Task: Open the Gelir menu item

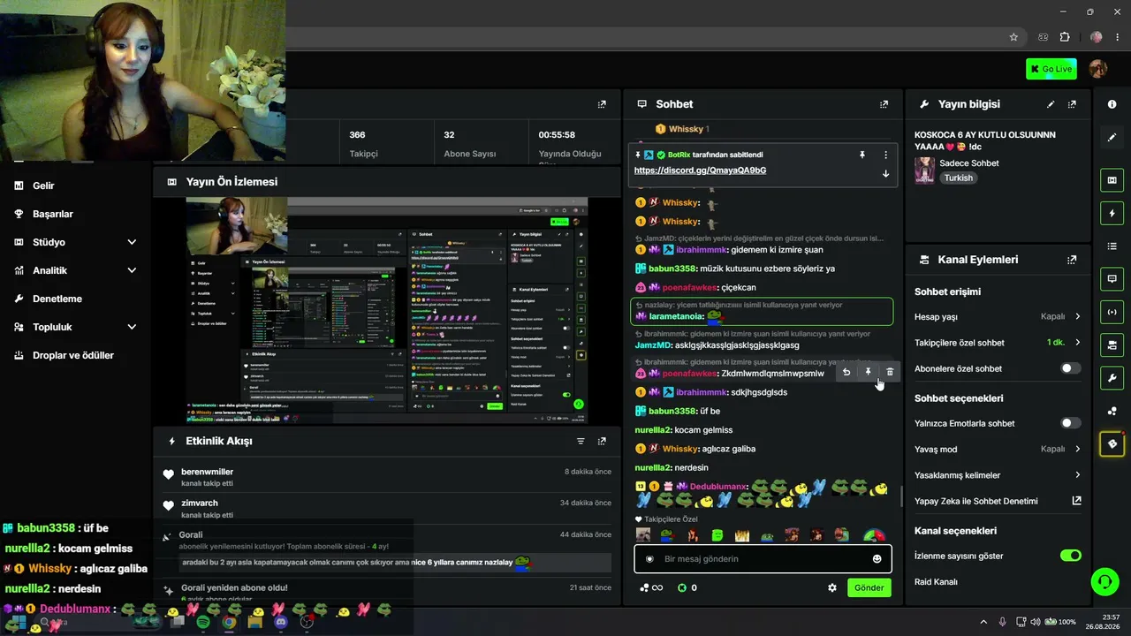Action: 43,185
